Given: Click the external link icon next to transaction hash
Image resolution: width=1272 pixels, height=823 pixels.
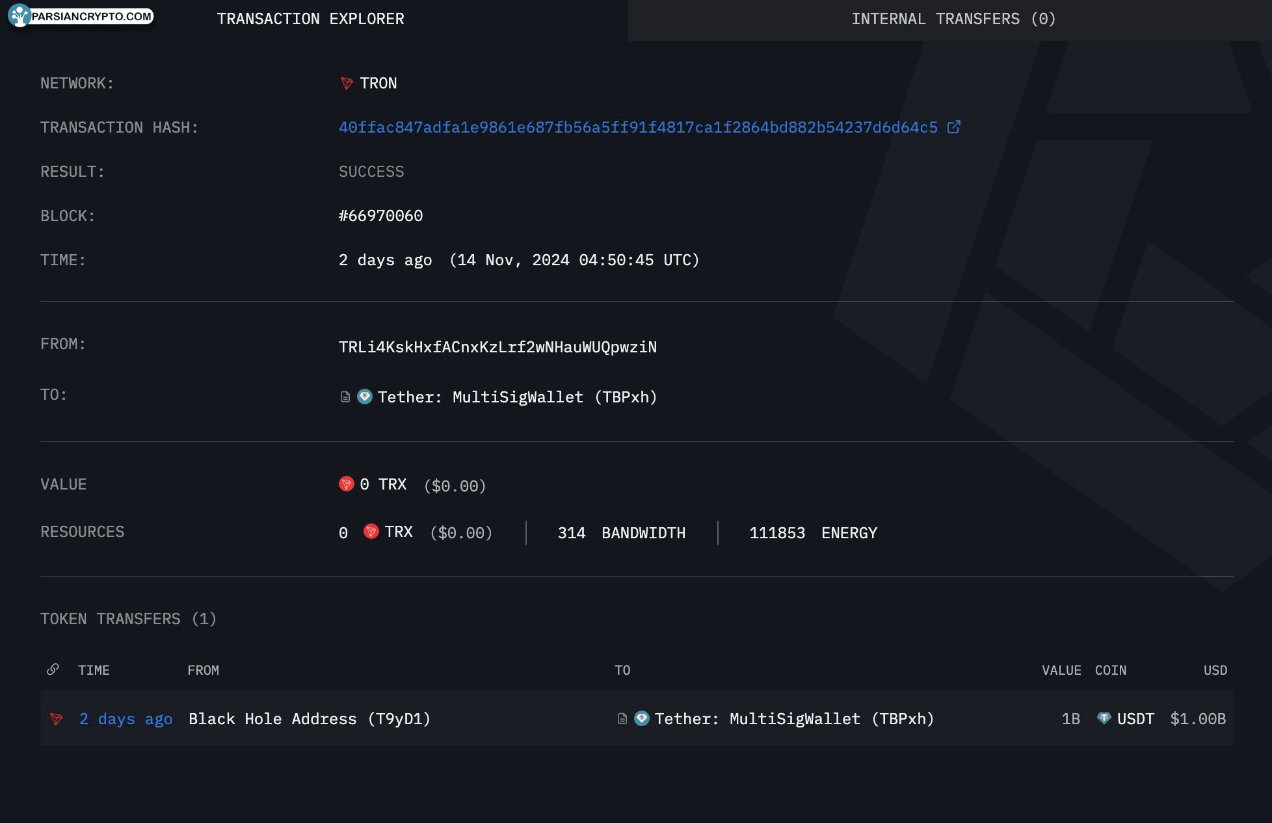Looking at the screenshot, I should 955,127.
